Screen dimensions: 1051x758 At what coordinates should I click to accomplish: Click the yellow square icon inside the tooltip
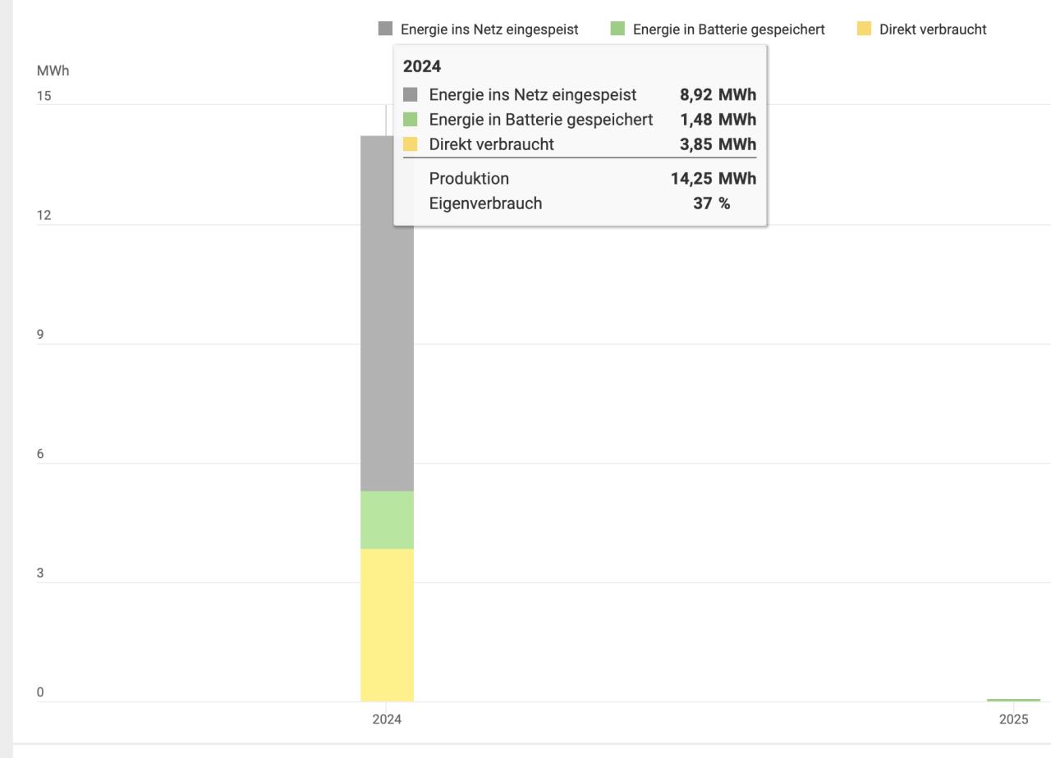(411, 144)
